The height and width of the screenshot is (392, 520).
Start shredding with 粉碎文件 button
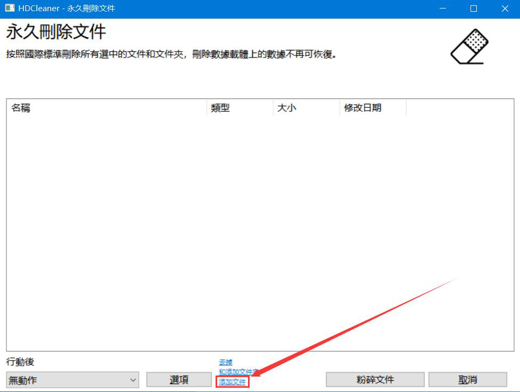(x=375, y=380)
